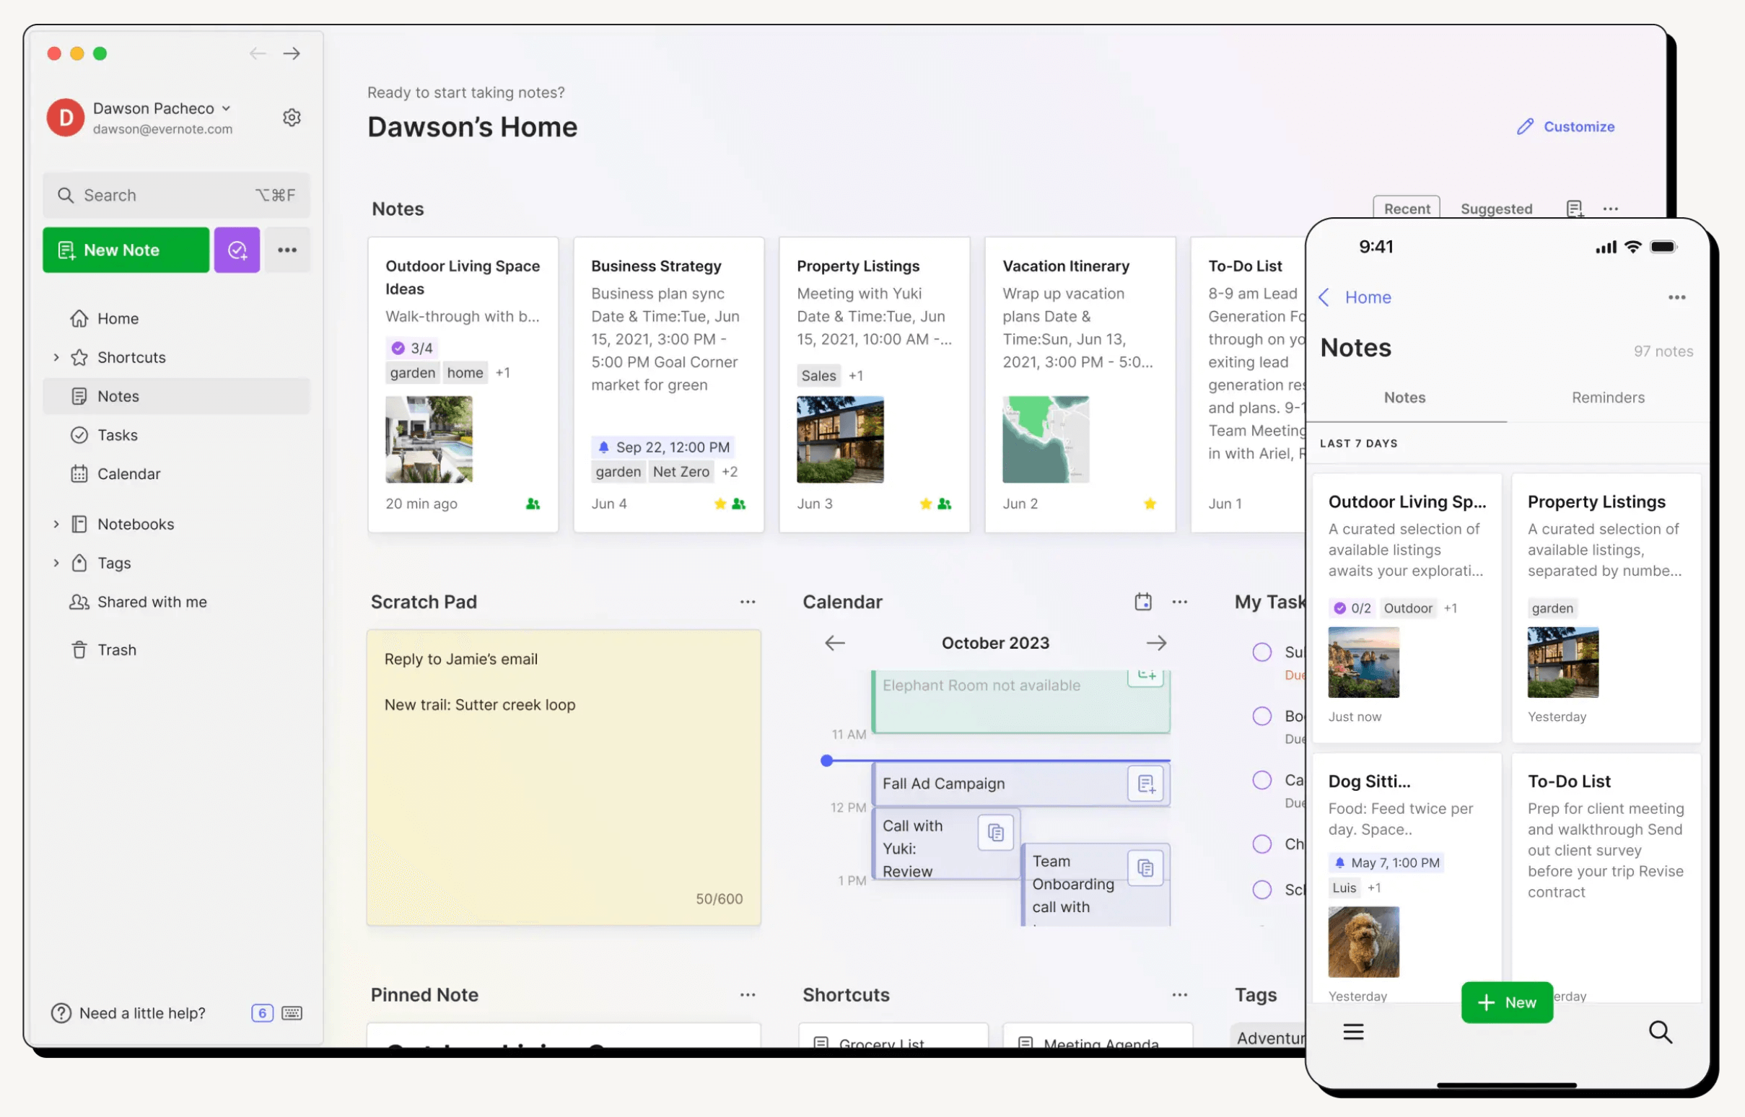Click the add-note icon next to Suggested tab

[1574, 209]
